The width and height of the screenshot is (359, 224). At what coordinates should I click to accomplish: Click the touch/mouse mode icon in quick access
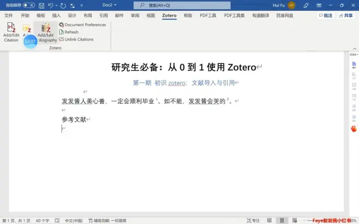[72, 5]
